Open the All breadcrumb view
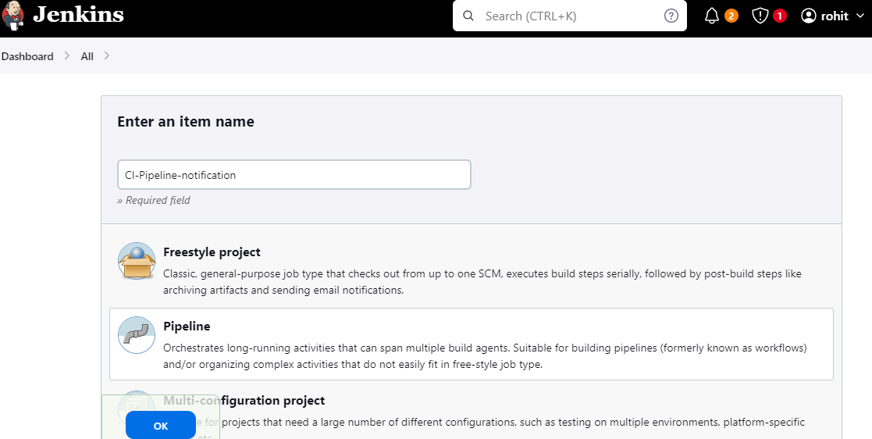 point(87,56)
